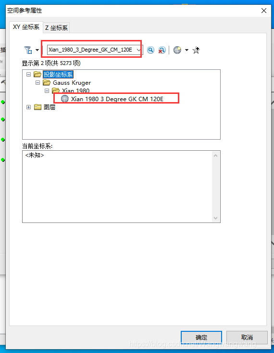
Task: Click scroll down arrow in current coordinate box
Action: tap(215, 218)
